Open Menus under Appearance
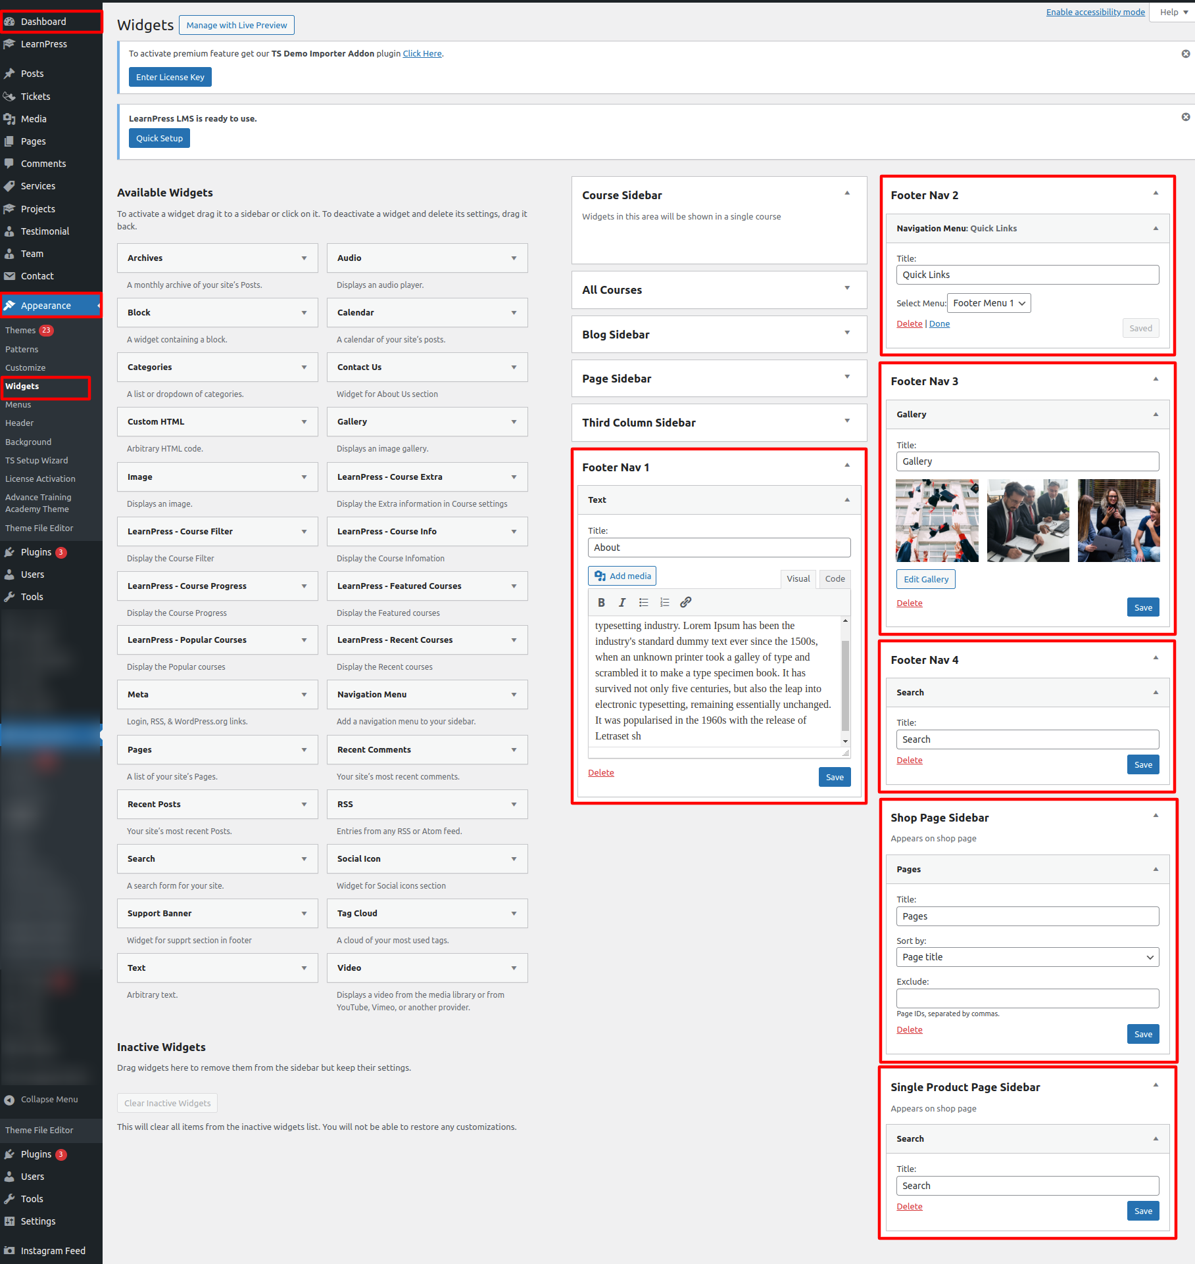Screen dimensions: 1195x1264 click(18, 405)
